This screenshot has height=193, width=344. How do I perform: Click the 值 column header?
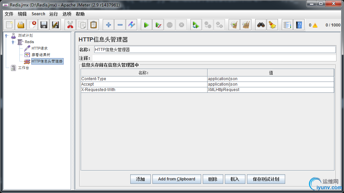(x=271, y=73)
